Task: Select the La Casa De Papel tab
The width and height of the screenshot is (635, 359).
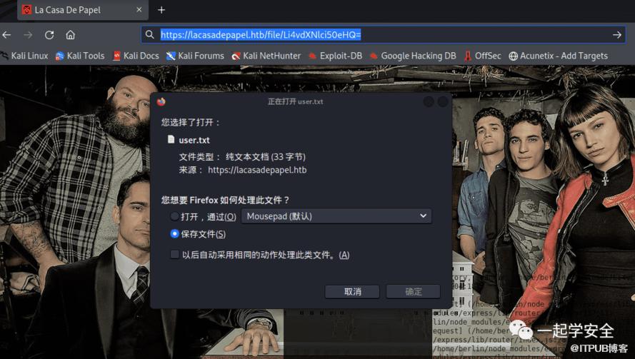Action: point(83,10)
